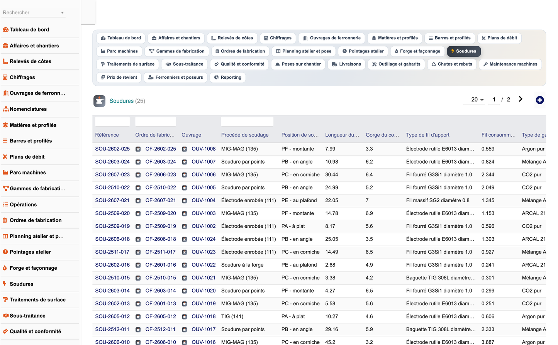Click the 'Soudure à la forge' cell

point(242,265)
